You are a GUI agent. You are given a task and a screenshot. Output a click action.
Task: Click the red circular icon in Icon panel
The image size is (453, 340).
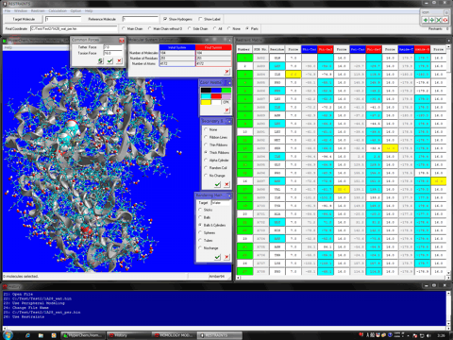pos(445,20)
